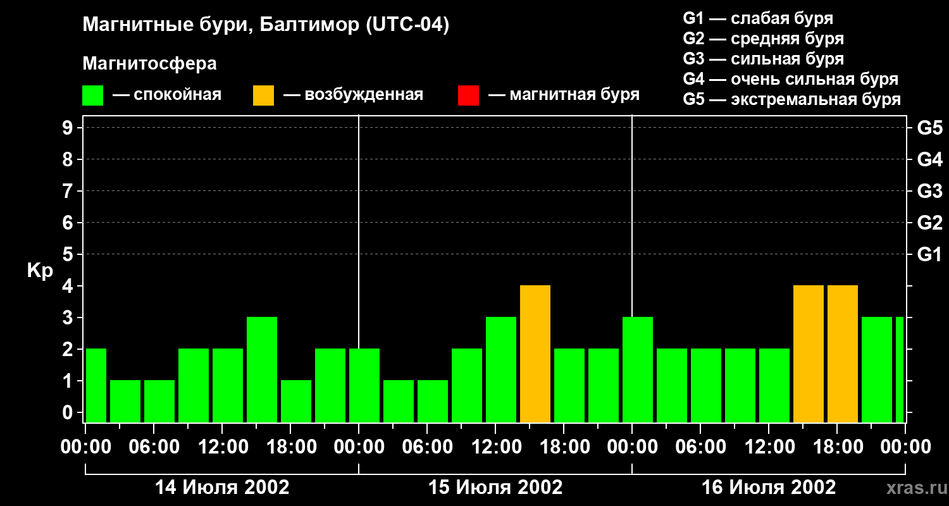Viewport: 949px width, 506px height.
Task: Click the orange 'возбужденная' legend swatch
Action: [x=263, y=96]
